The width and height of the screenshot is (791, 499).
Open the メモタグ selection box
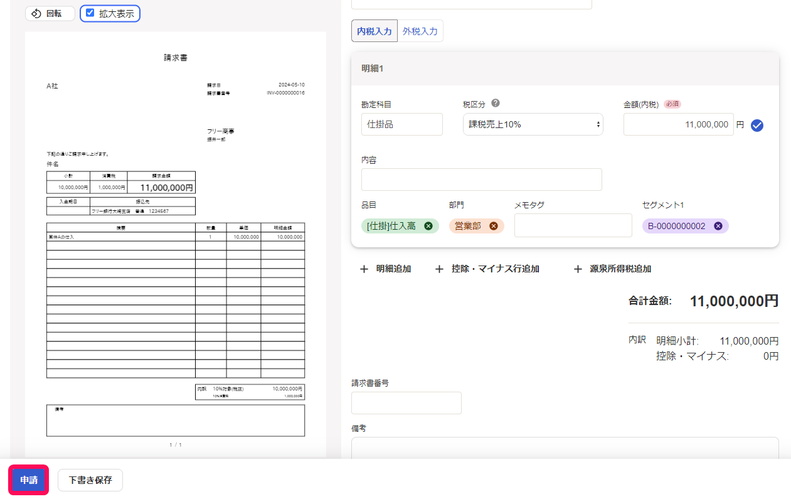click(x=573, y=225)
